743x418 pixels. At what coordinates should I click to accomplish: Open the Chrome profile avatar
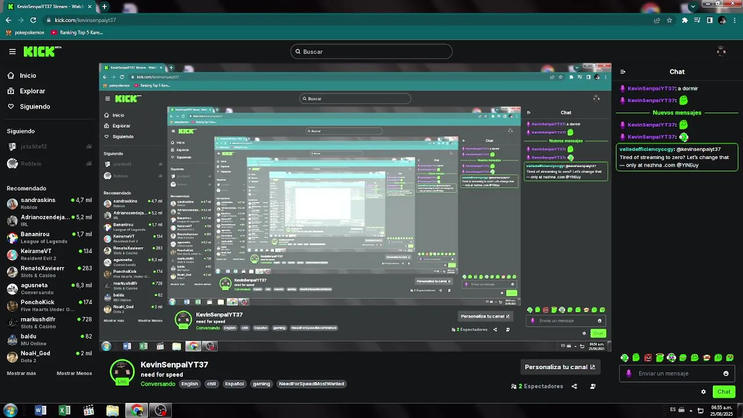(x=722, y=20)
